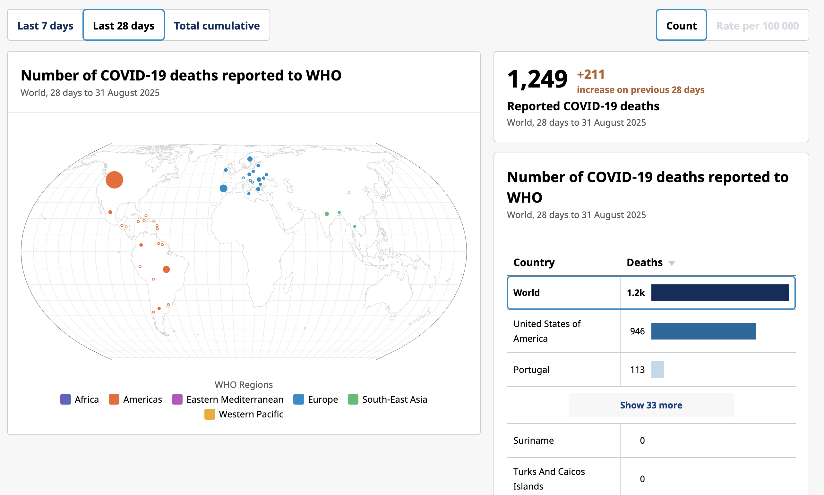824x495 pixels.
Task: Select the Count toggle option
Action: click(681, 25)
